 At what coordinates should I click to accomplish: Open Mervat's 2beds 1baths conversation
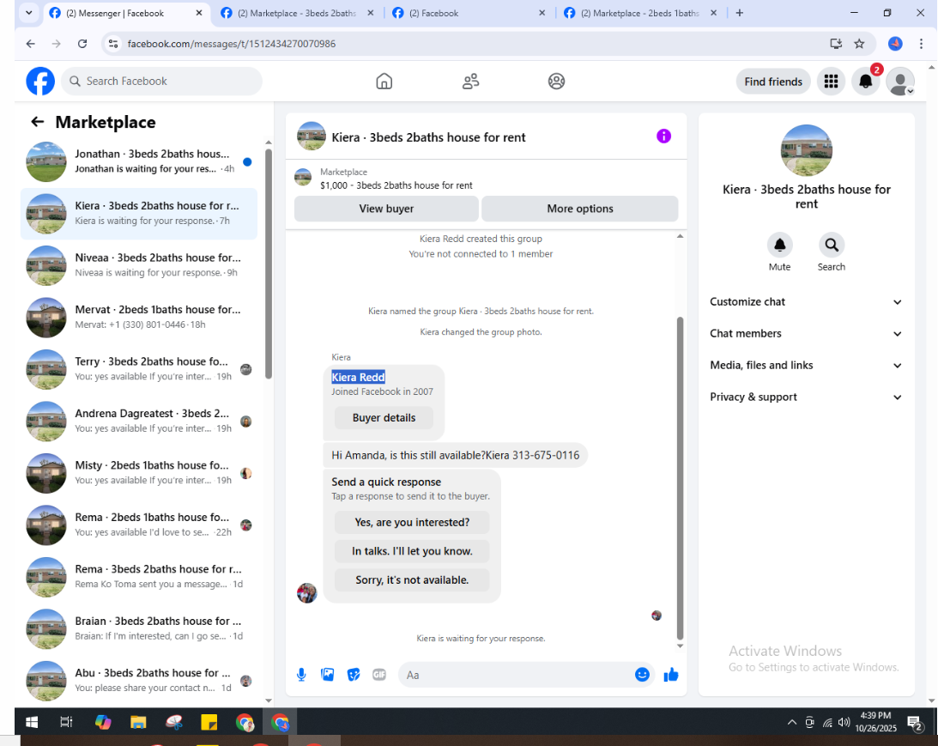[139, 317]
